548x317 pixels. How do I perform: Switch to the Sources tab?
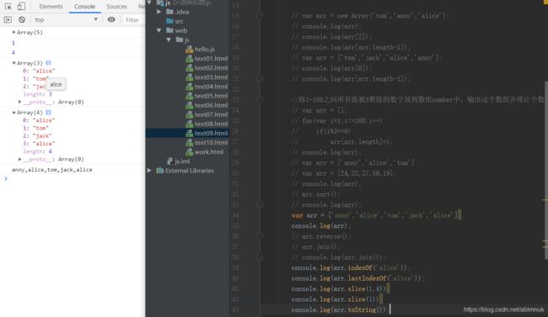pyautogui.click(x=116, y=7)
